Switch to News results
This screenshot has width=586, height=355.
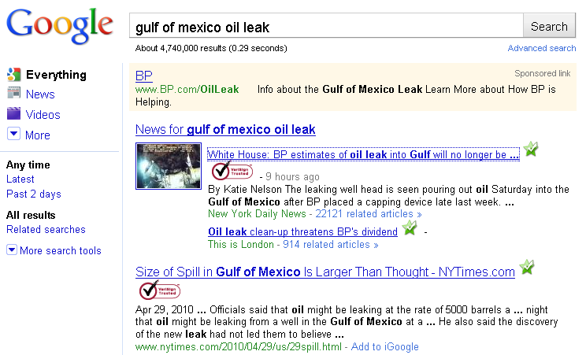point(40,94)
